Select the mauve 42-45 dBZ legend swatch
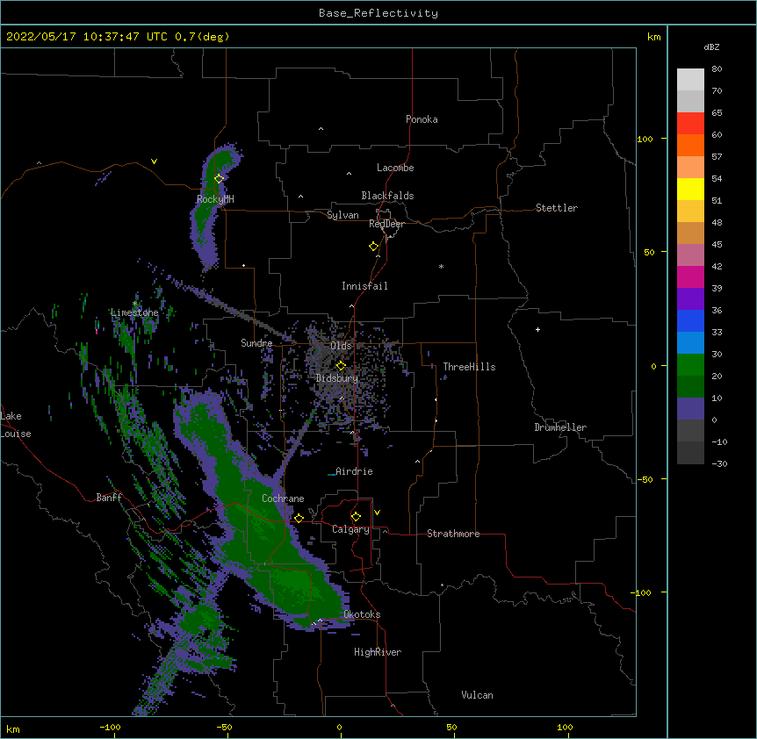 click(x=690, y=255)
